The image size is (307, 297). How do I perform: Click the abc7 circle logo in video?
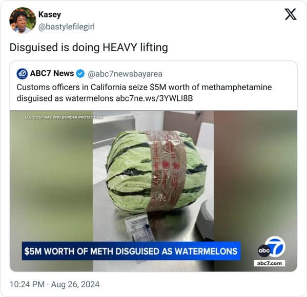(x=272, y=247)
